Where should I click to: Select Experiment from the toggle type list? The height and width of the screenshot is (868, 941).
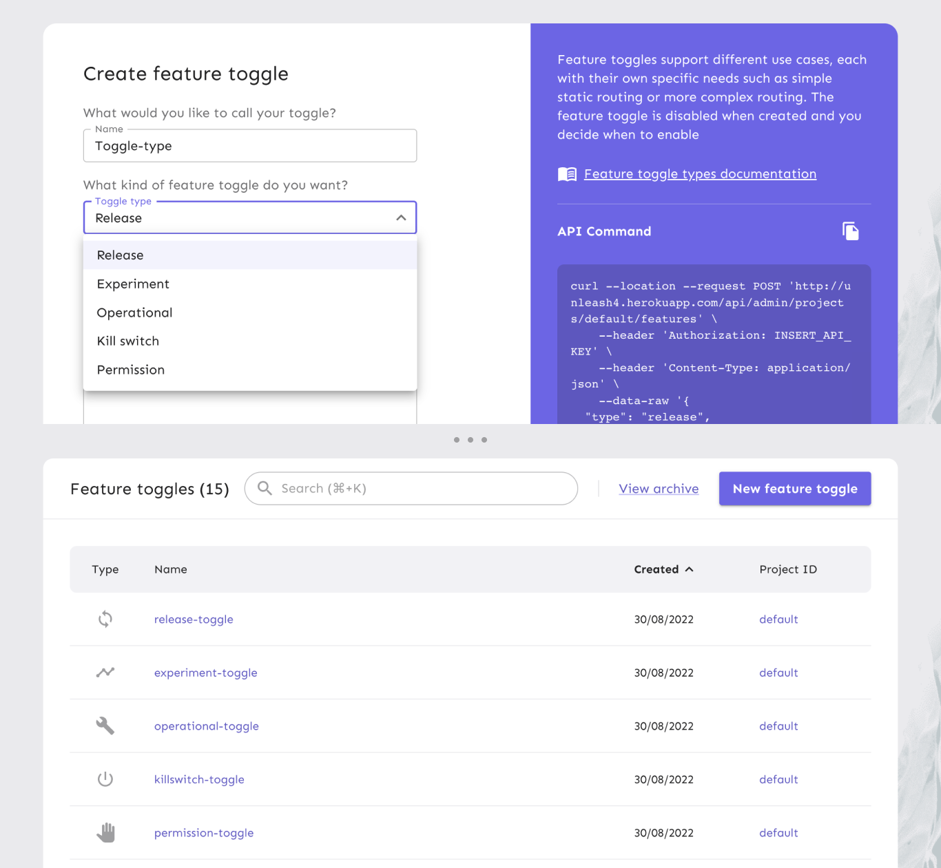click(250, 284)
